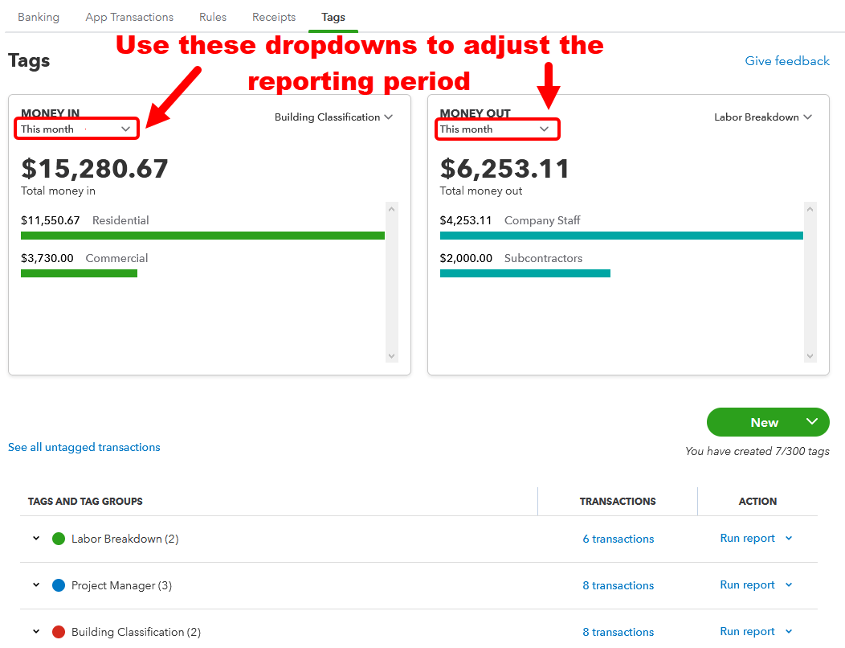
Task: Click the Transactions column header
Action: 618,501
